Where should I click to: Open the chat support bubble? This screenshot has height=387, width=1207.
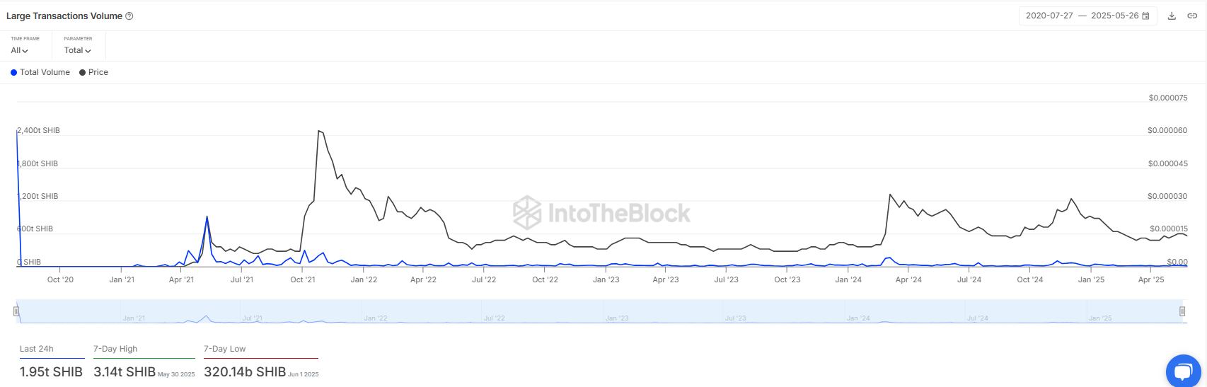point(1182,371)
